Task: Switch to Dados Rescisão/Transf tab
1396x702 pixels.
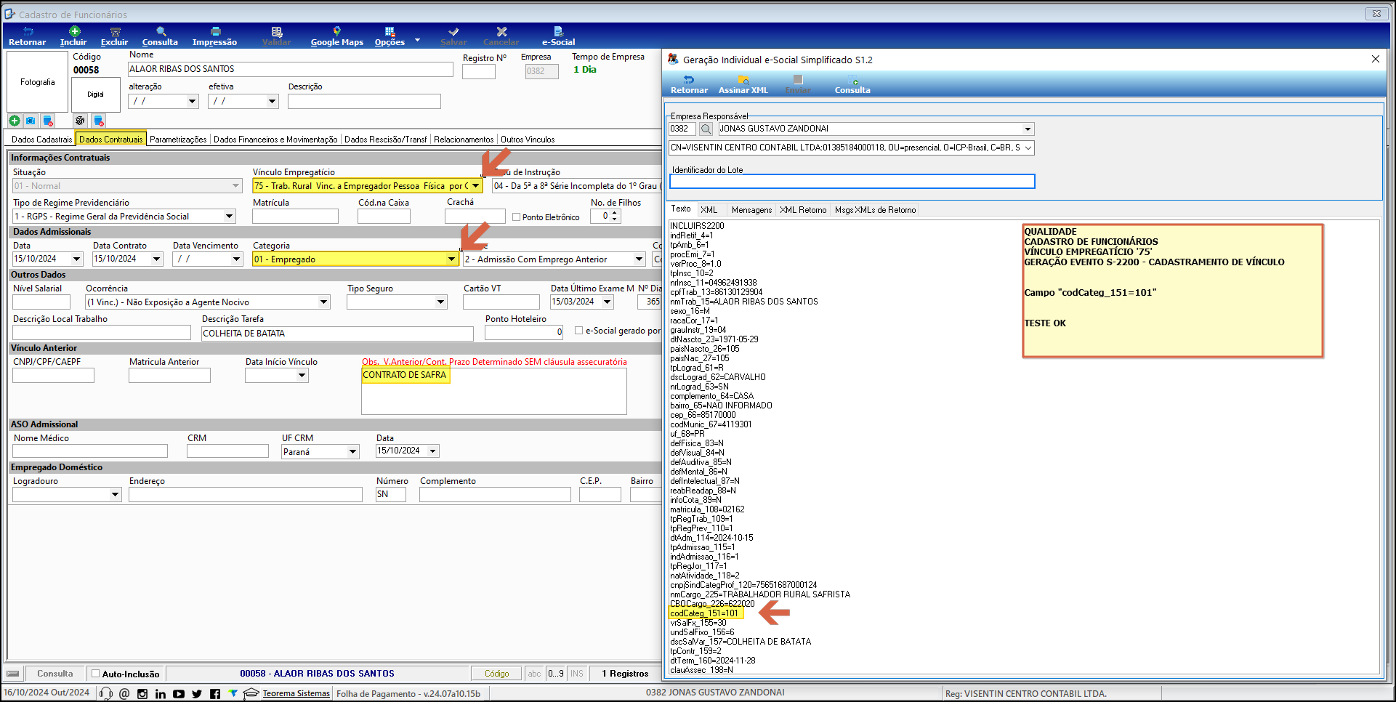Action: [x=385, y=140]
